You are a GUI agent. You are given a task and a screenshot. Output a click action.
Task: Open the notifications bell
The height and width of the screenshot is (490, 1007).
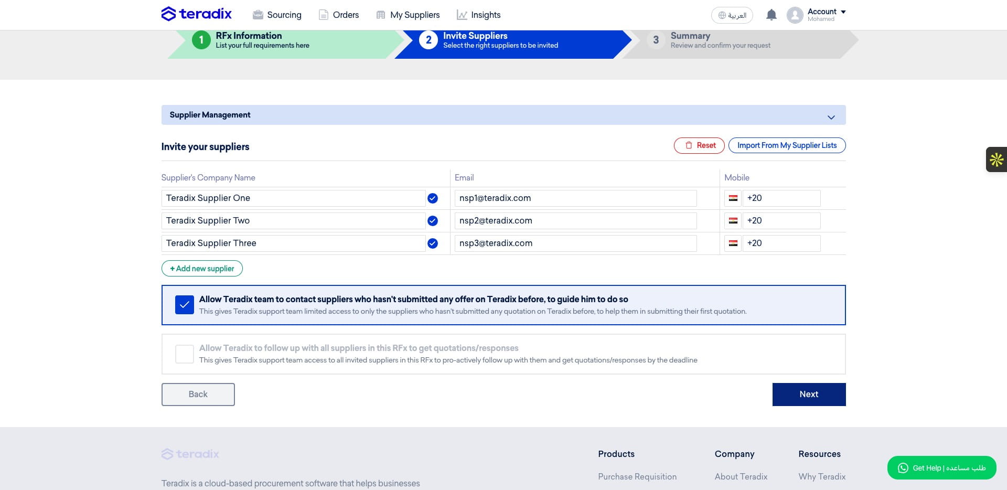click(771, 15)
